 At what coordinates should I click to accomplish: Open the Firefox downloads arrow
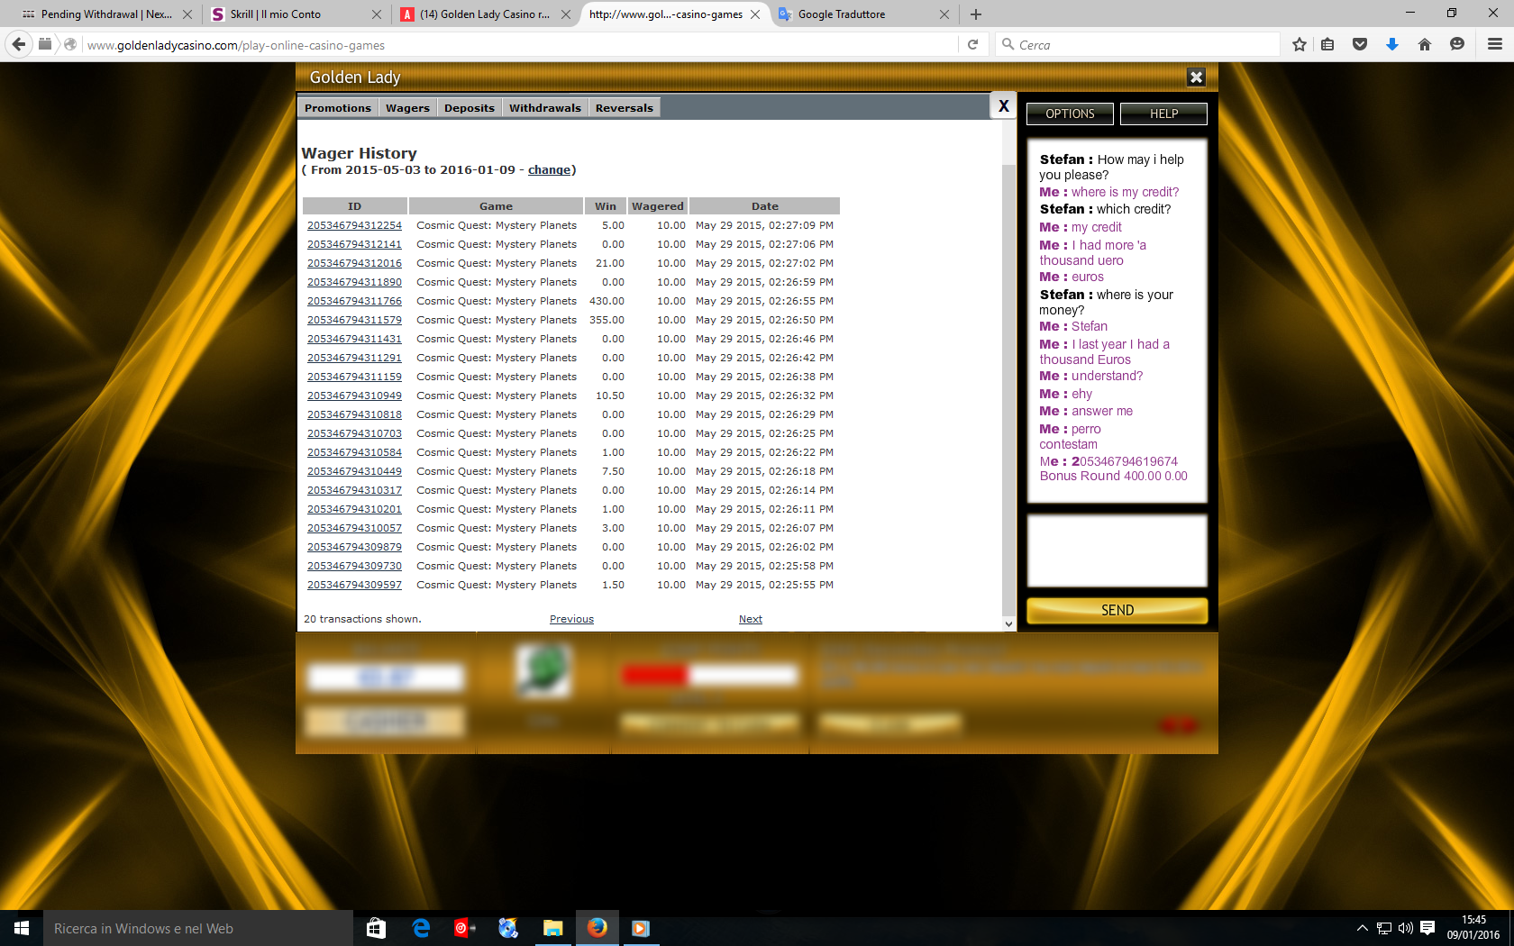tap(1392, 44)
